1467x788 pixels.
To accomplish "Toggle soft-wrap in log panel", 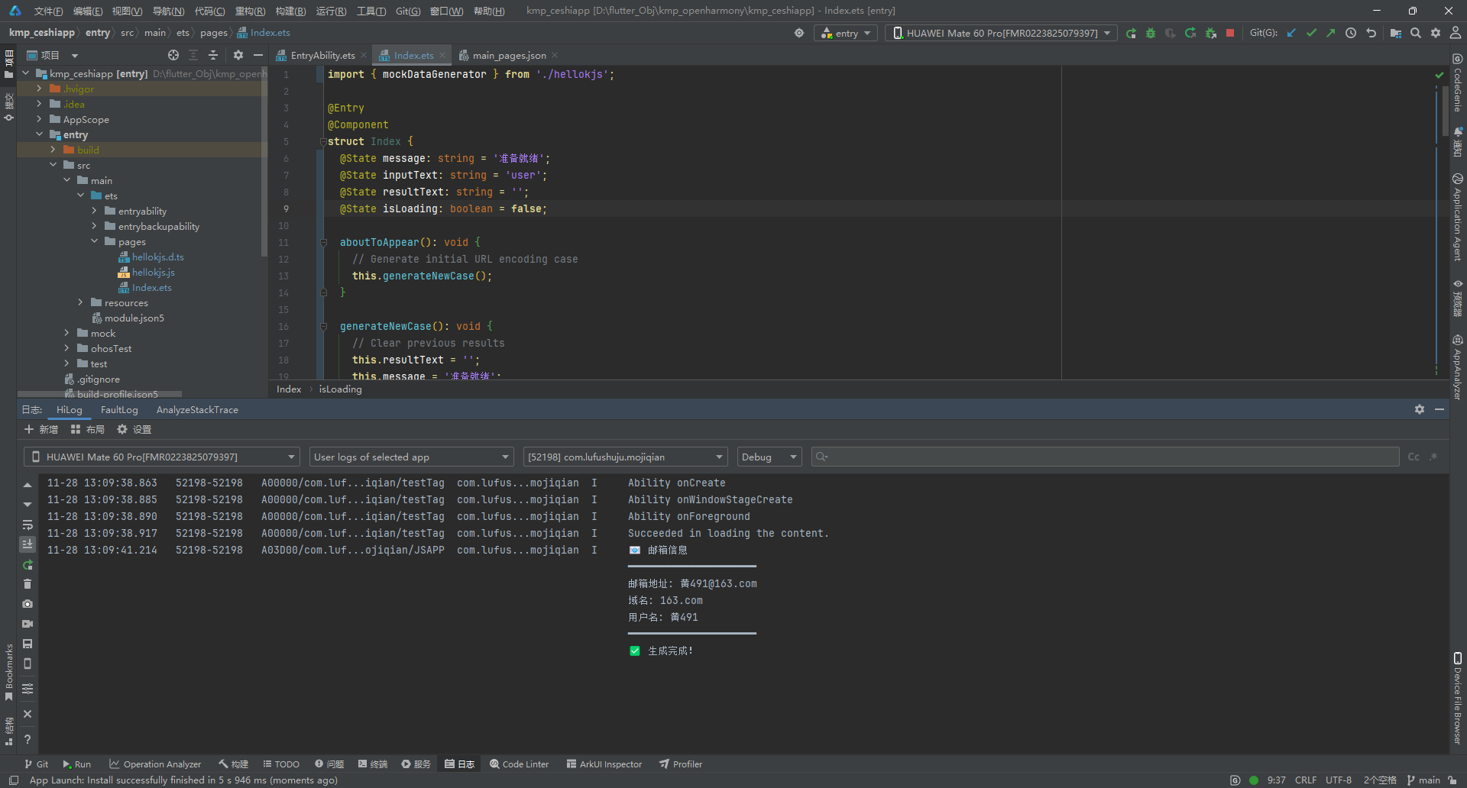I will click(x=28, y=525).
